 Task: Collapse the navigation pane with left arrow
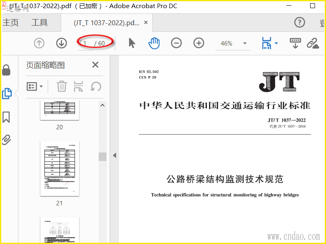[115, 155]
